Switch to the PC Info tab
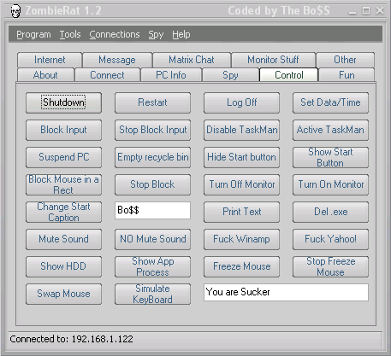391x356 pixels. pos(171,75)
